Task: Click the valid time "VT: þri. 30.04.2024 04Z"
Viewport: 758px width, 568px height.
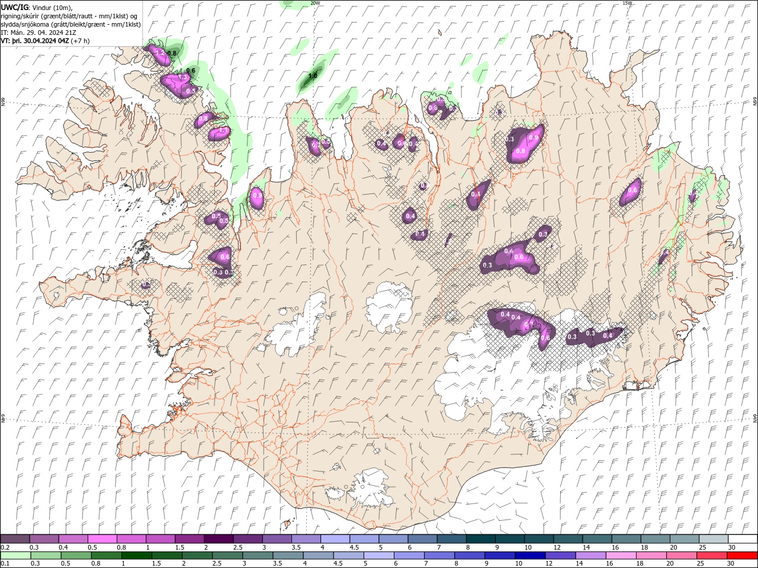Action: (34, 41)
